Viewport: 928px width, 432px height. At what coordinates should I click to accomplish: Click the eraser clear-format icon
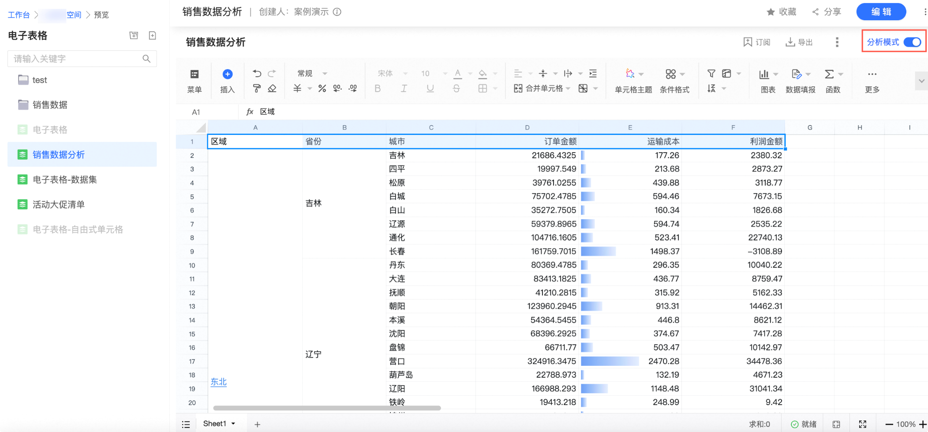click(x=272, y=89)
